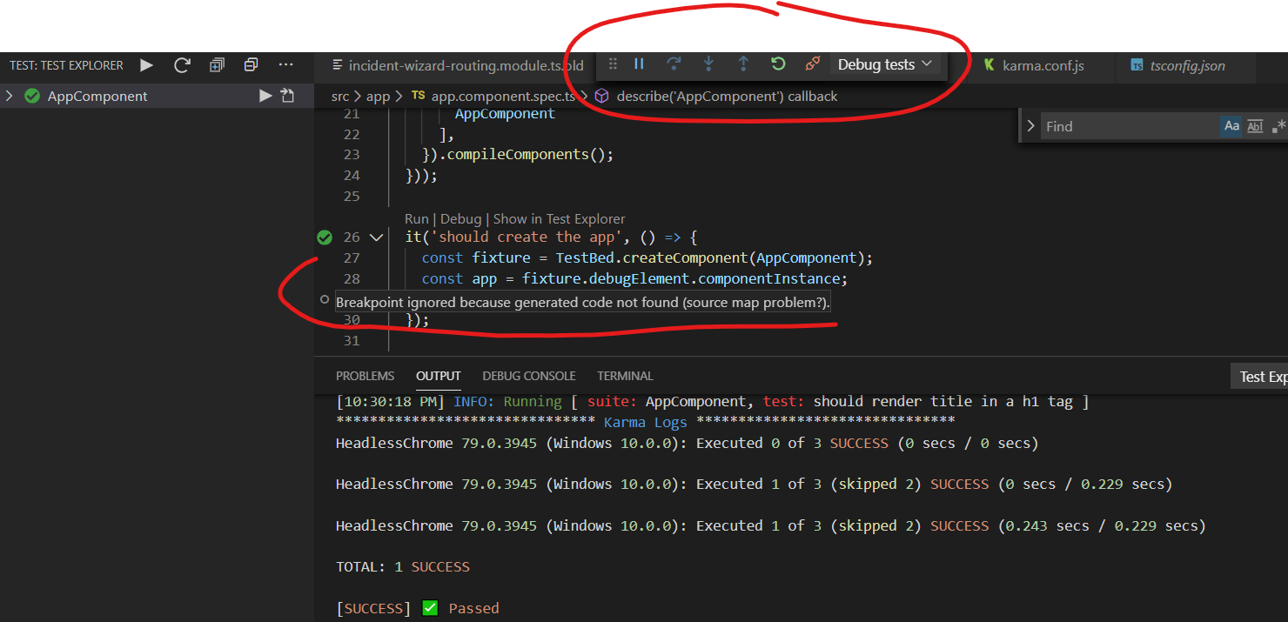Focus the Find input field
The image size is (1288, 622).
(1130, 126)
